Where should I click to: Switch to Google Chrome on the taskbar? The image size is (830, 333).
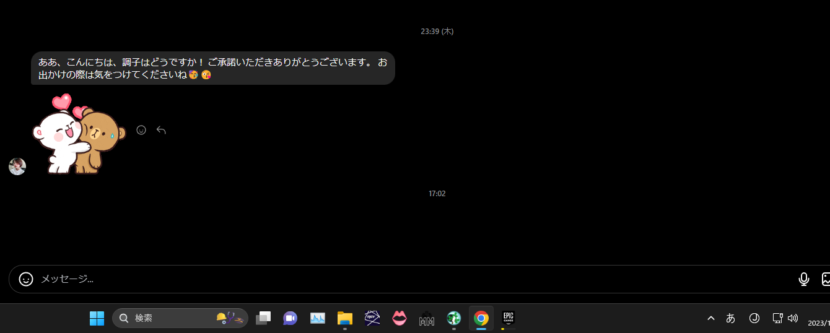tap(481, 318)
